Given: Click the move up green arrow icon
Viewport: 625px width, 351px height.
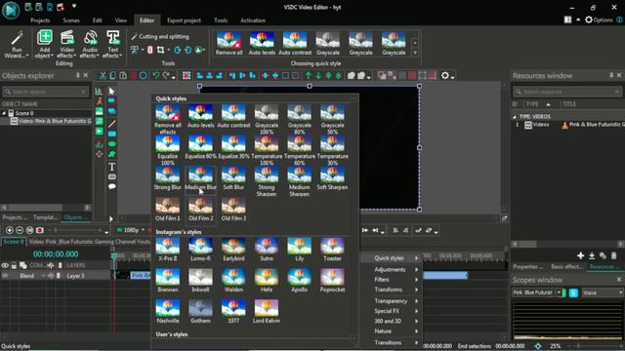Looking at the screenshot, I should [x=309, y=76].
